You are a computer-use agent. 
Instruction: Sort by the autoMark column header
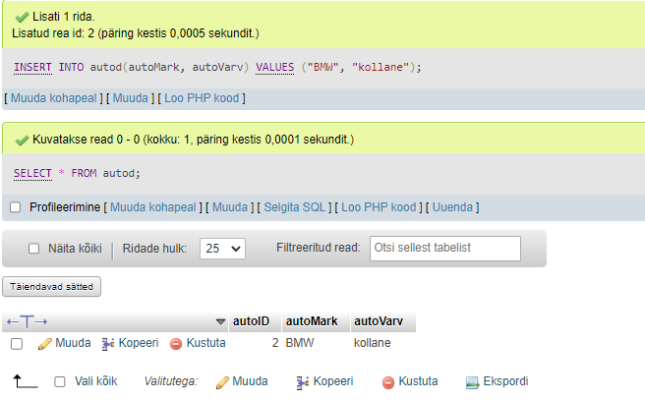(312, 321)
